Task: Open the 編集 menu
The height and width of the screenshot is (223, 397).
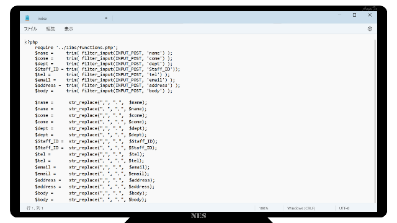Action: pyautogui.click(x=50, y=29)
